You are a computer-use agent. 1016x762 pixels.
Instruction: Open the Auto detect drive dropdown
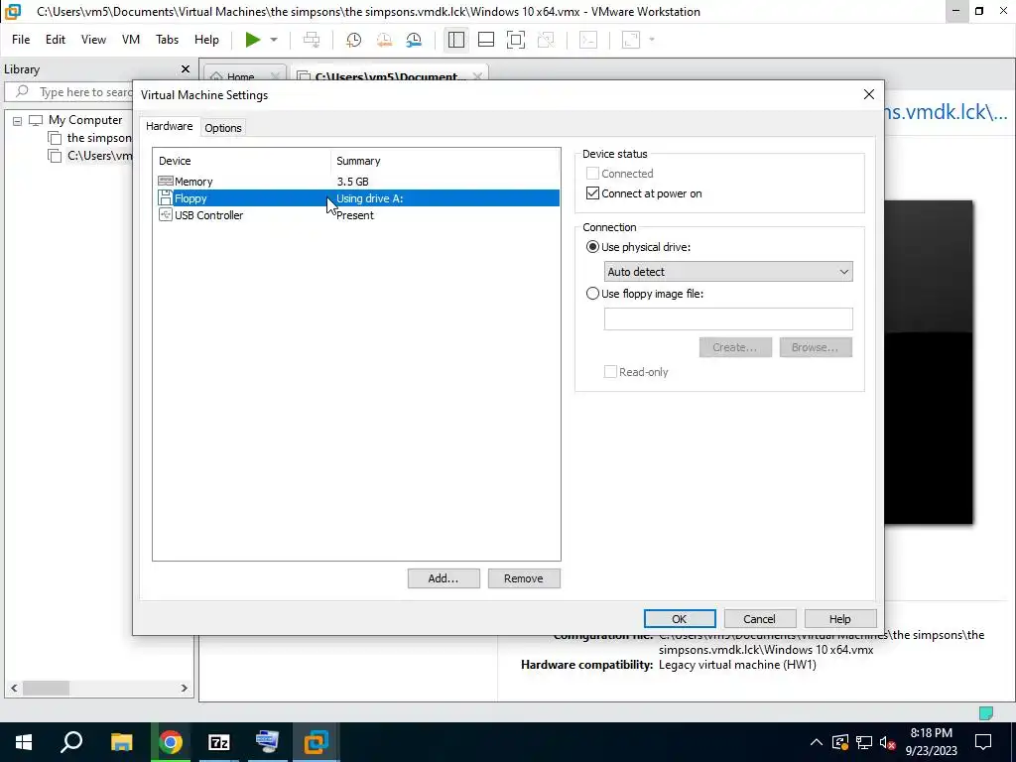(728, 272)
